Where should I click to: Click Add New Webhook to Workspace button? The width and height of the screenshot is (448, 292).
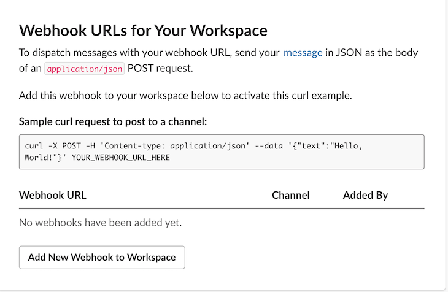click(102, 257)
